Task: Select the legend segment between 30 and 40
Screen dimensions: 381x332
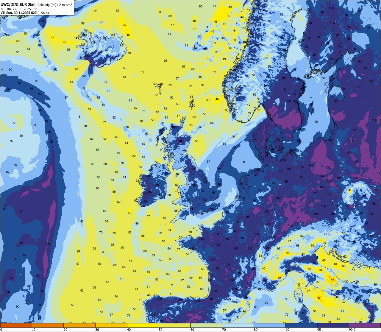Action: [111, 325]
